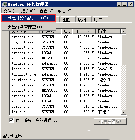Screen dimensions: 135x140
Task: Click the 816 K memory value
Action: 89,106
